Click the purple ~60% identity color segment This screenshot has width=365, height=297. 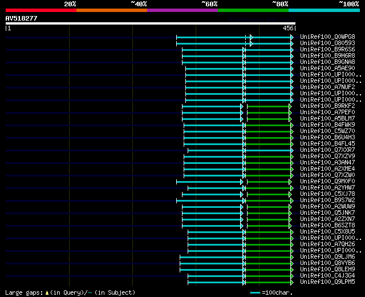click(x=182, y=10)
